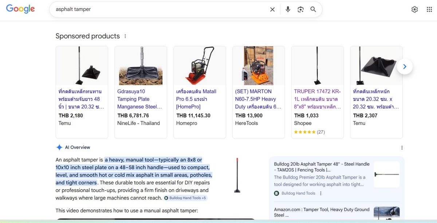This screenshot has height=223, width=437.
Task: Start voice search with the microphone icon
Action: (x=288, y=9)
